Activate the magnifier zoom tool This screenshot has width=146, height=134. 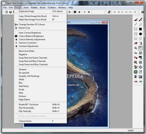click(136, 48)
